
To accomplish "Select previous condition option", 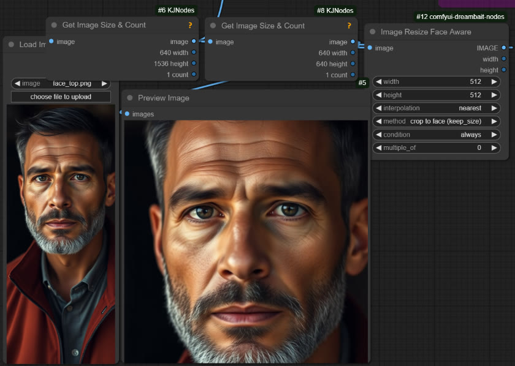I will pos(378,135).
